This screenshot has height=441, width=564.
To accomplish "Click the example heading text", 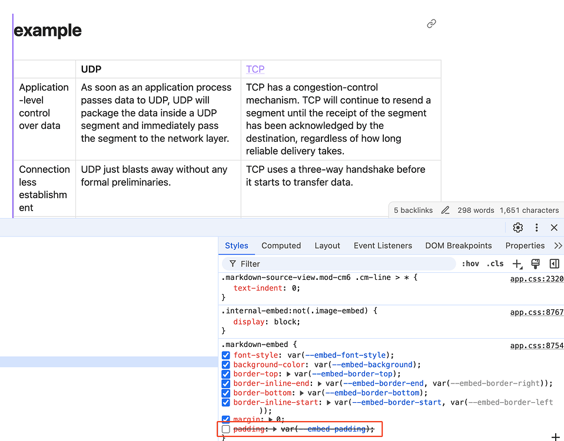I will click(48, 30).
